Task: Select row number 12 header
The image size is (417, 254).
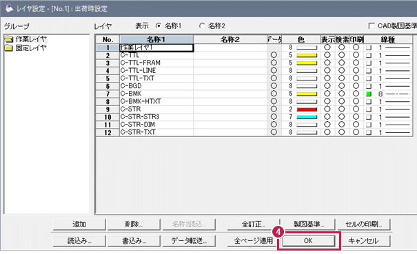Action: [108, 132]
